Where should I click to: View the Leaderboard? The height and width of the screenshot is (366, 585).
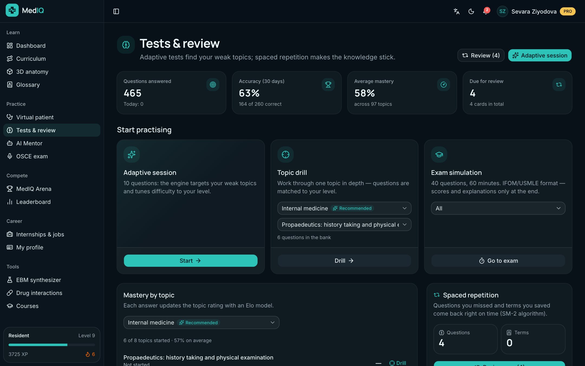point(52,202)
